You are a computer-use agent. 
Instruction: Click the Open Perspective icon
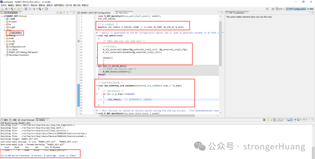tap(273, 9)
